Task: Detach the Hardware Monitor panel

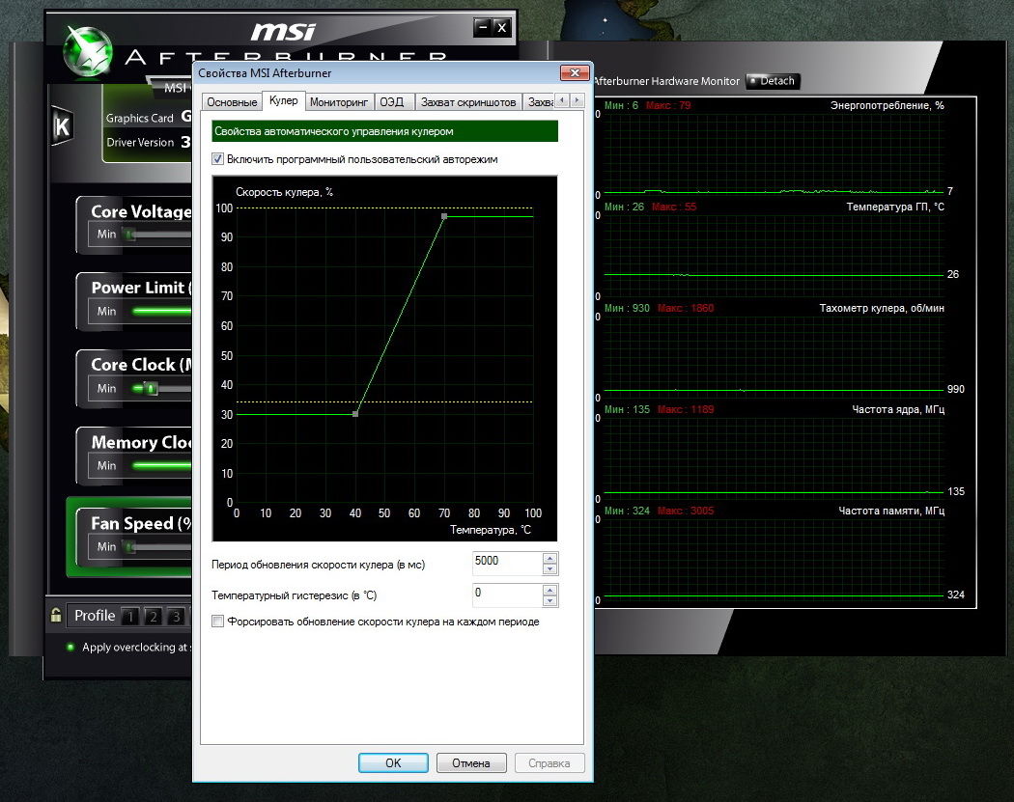Action: click(x=773, y=81)
